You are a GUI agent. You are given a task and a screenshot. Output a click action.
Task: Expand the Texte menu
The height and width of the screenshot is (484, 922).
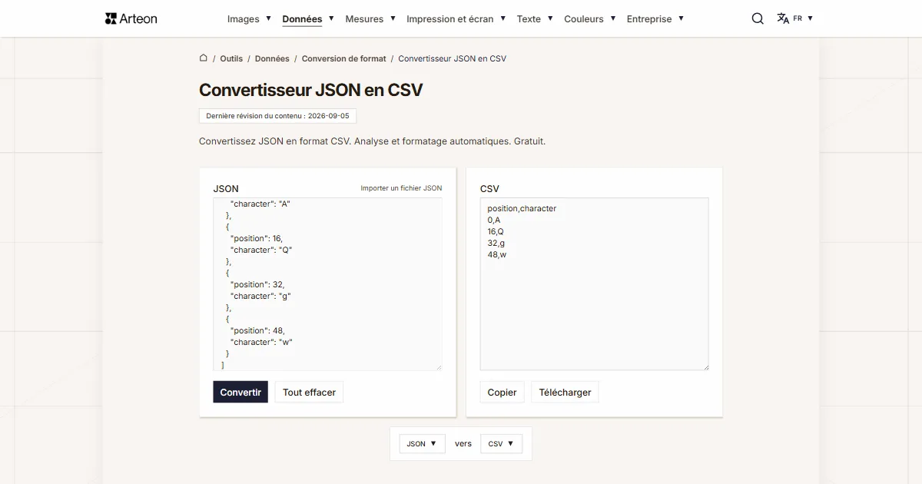535,18
